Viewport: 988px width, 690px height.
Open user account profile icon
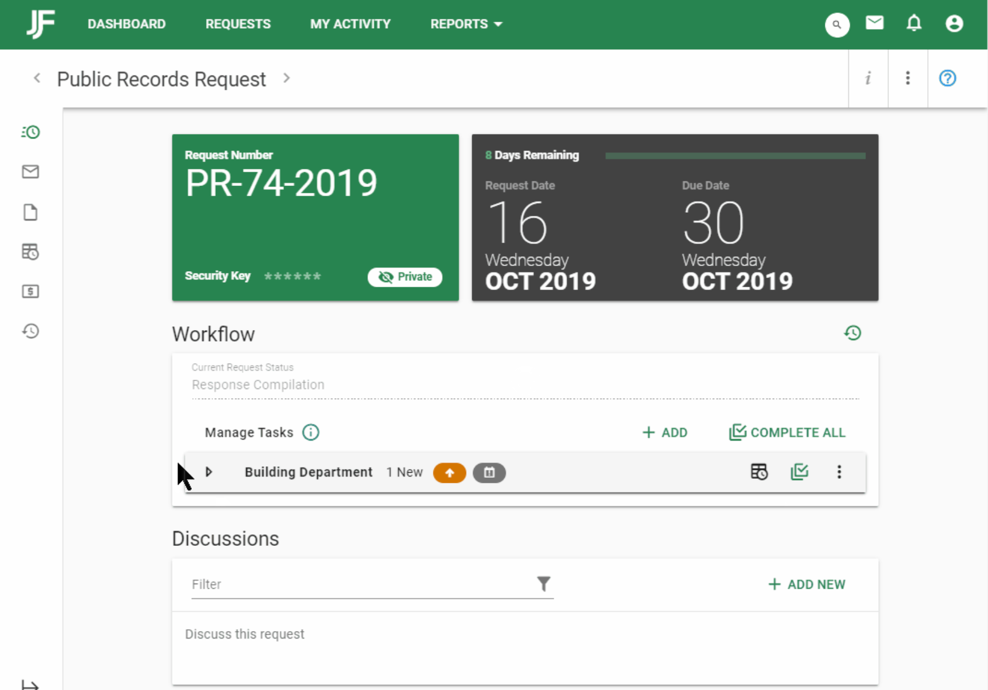click(954, 23)
